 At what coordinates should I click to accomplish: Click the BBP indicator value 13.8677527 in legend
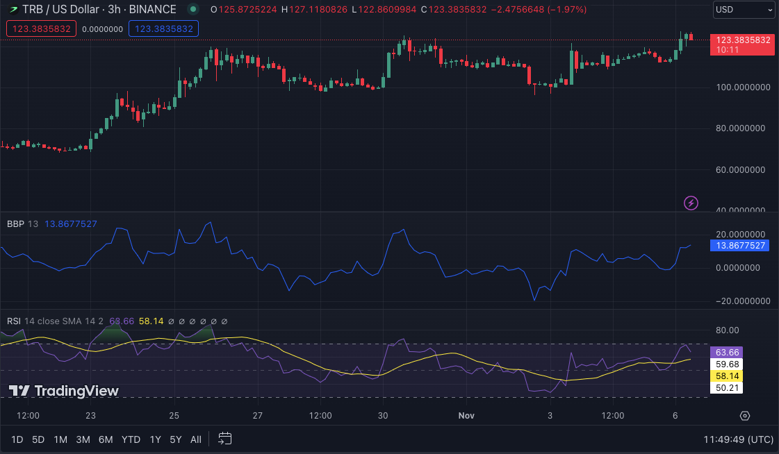click(x=71, y=224)
